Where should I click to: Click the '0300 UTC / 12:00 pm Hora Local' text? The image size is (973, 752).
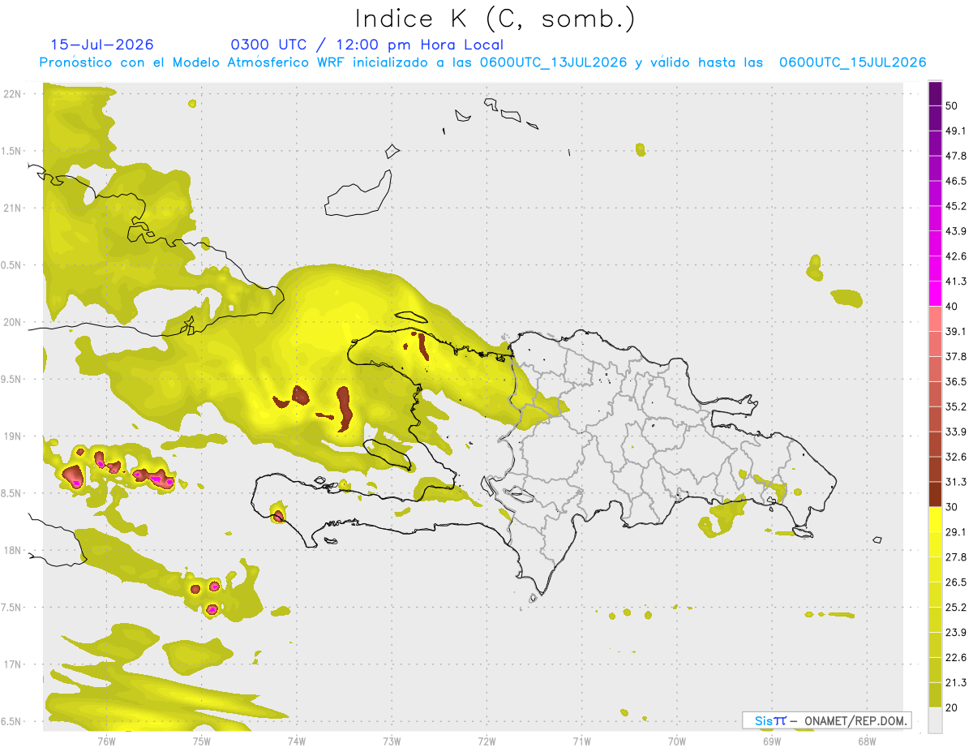click(366, 45)
